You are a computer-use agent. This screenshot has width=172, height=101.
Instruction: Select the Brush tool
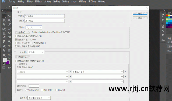[x=9, y=29]
